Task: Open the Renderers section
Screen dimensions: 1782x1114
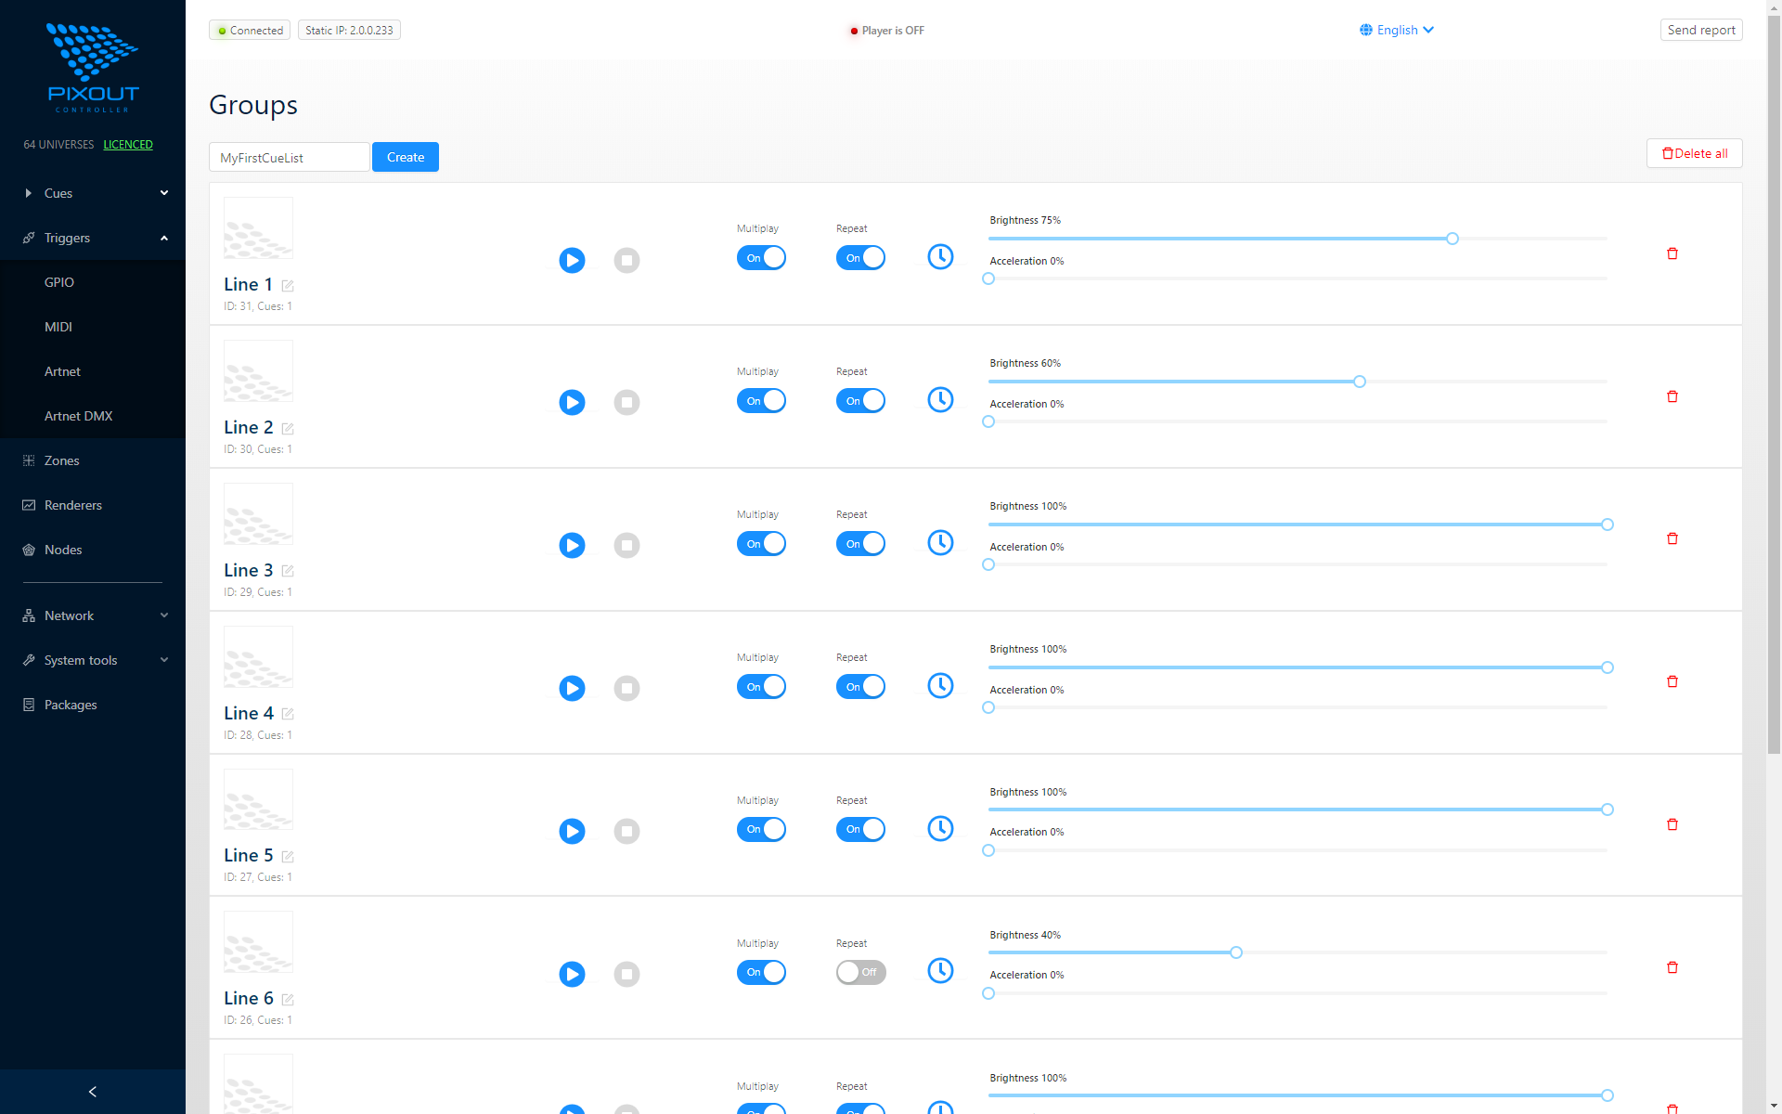Action: [72, 505]
